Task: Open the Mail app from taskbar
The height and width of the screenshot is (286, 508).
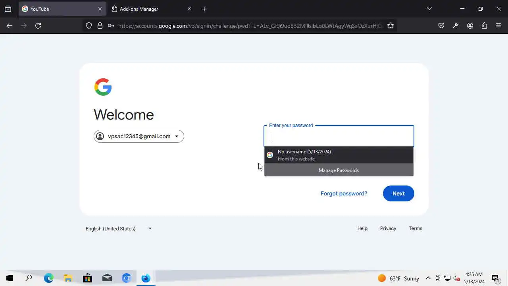Action: point(107,278)
